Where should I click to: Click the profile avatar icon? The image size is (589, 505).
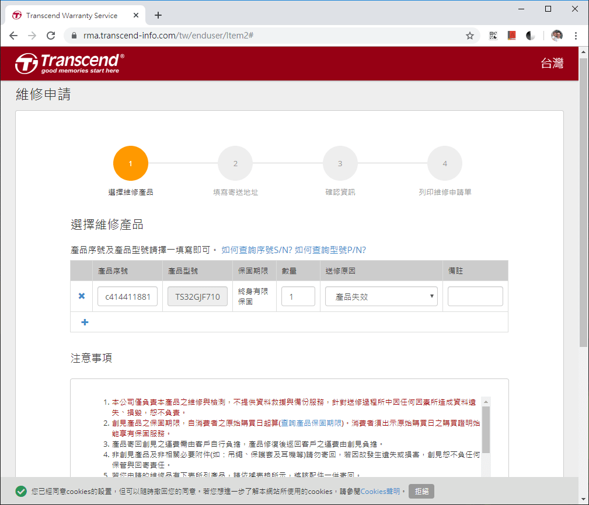click(x=556, y=36)
